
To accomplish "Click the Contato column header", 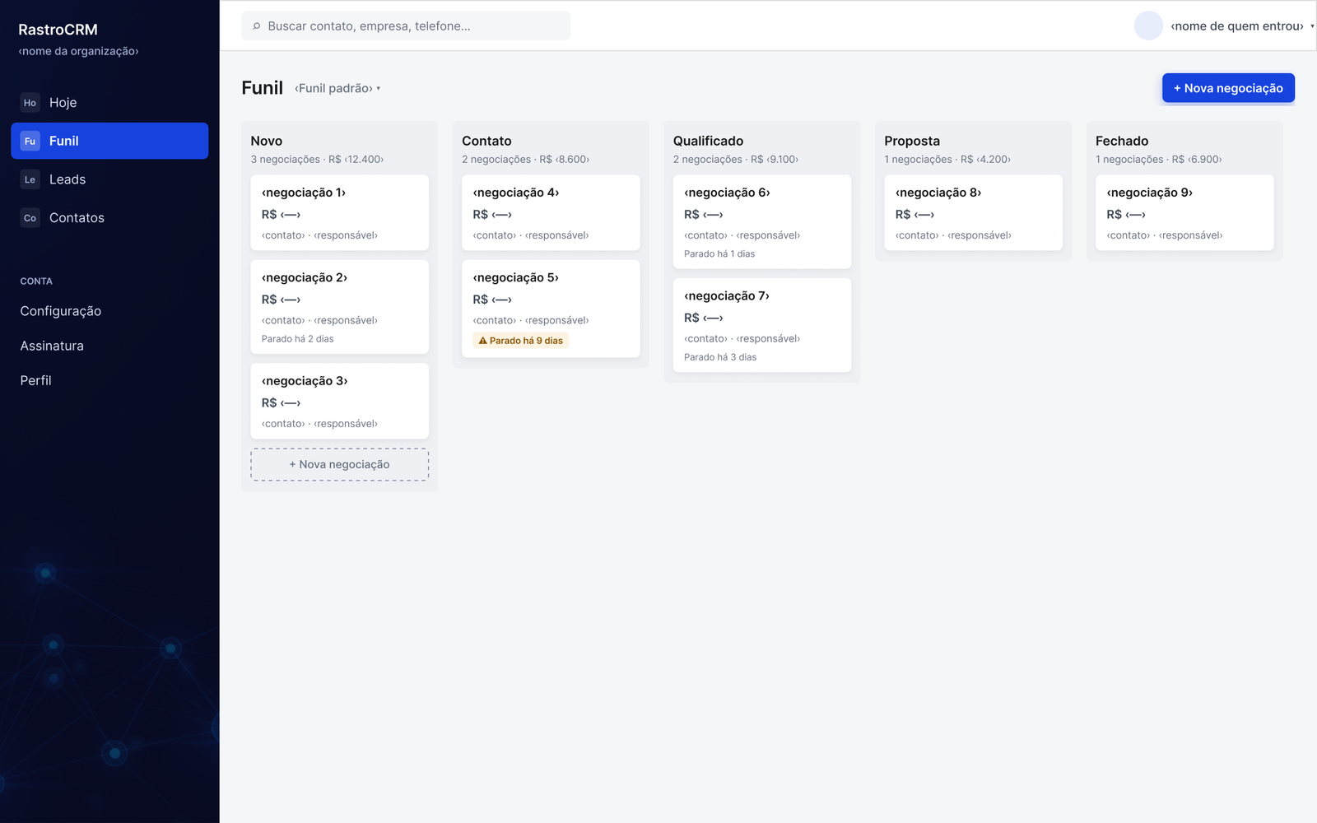I will point(486,142).
